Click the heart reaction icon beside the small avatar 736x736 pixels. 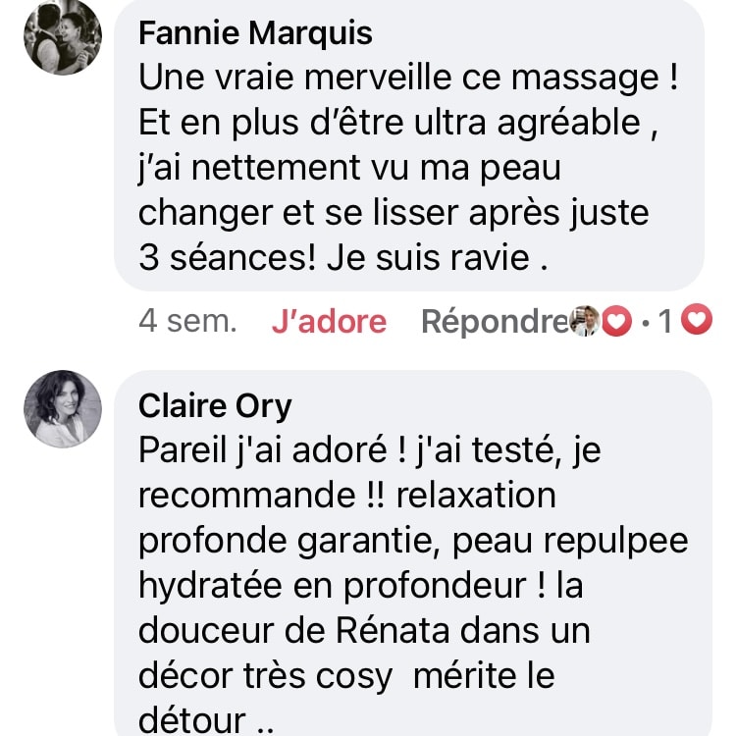click(616, 321)
